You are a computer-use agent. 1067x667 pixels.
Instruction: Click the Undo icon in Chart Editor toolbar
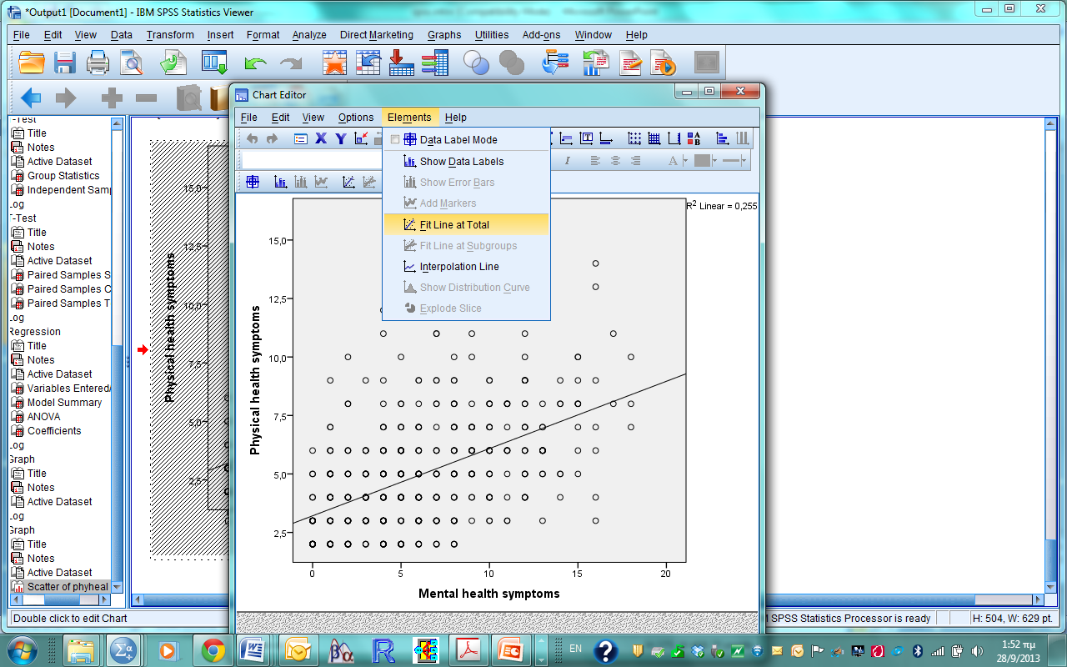[252, 139]
